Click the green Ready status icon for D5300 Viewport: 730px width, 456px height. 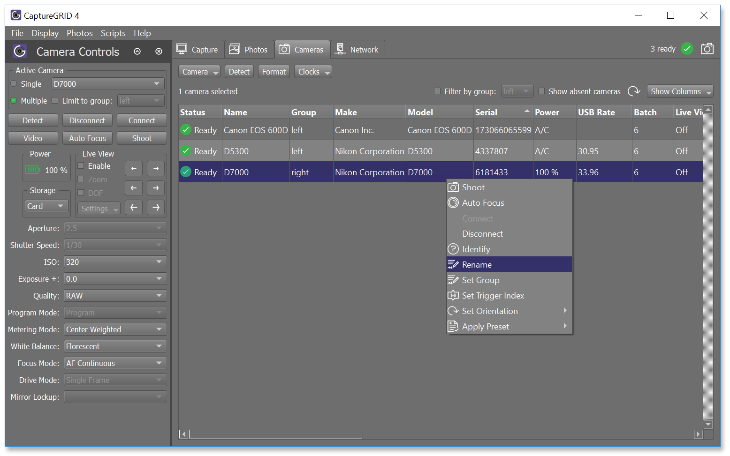coord(186,151)
